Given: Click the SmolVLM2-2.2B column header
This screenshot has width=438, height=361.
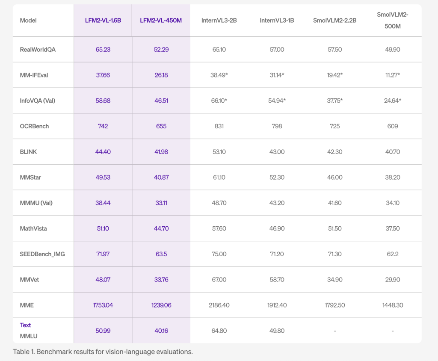Looking at the screenshot, I should coord(334,21).
